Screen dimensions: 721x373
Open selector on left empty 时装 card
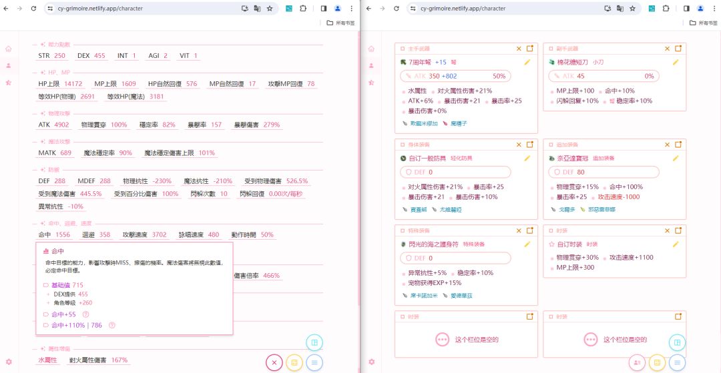tap(529, 316)
